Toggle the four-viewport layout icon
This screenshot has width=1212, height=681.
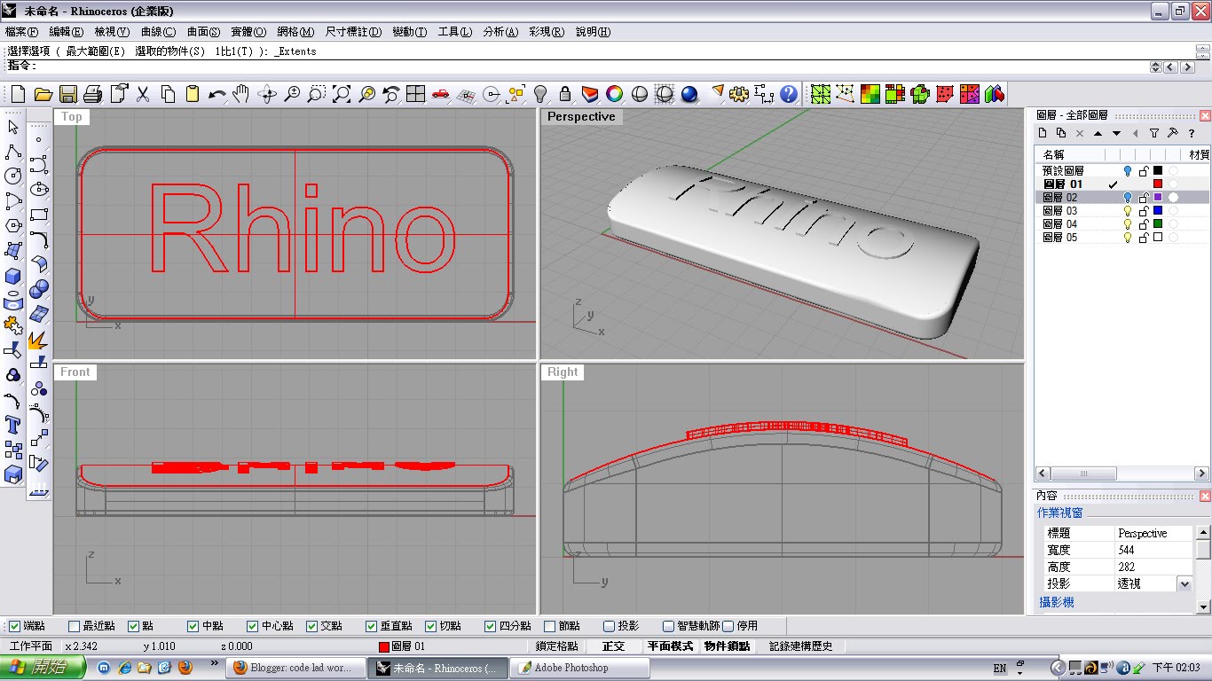pyautogui.click(x=416, y=94)
